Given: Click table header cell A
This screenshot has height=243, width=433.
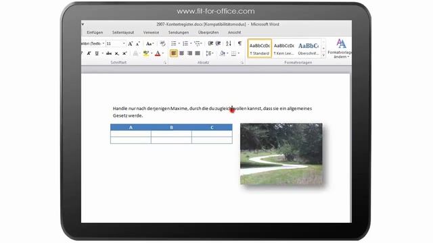Looking at the screenshot, I should [131, 128].
